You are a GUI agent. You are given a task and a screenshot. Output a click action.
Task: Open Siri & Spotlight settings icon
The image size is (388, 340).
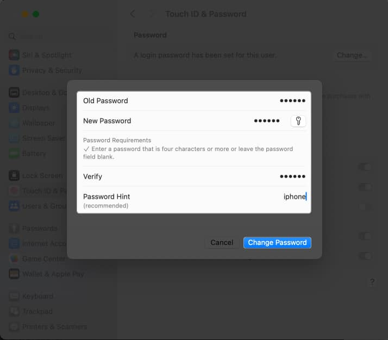pos(15,55)
